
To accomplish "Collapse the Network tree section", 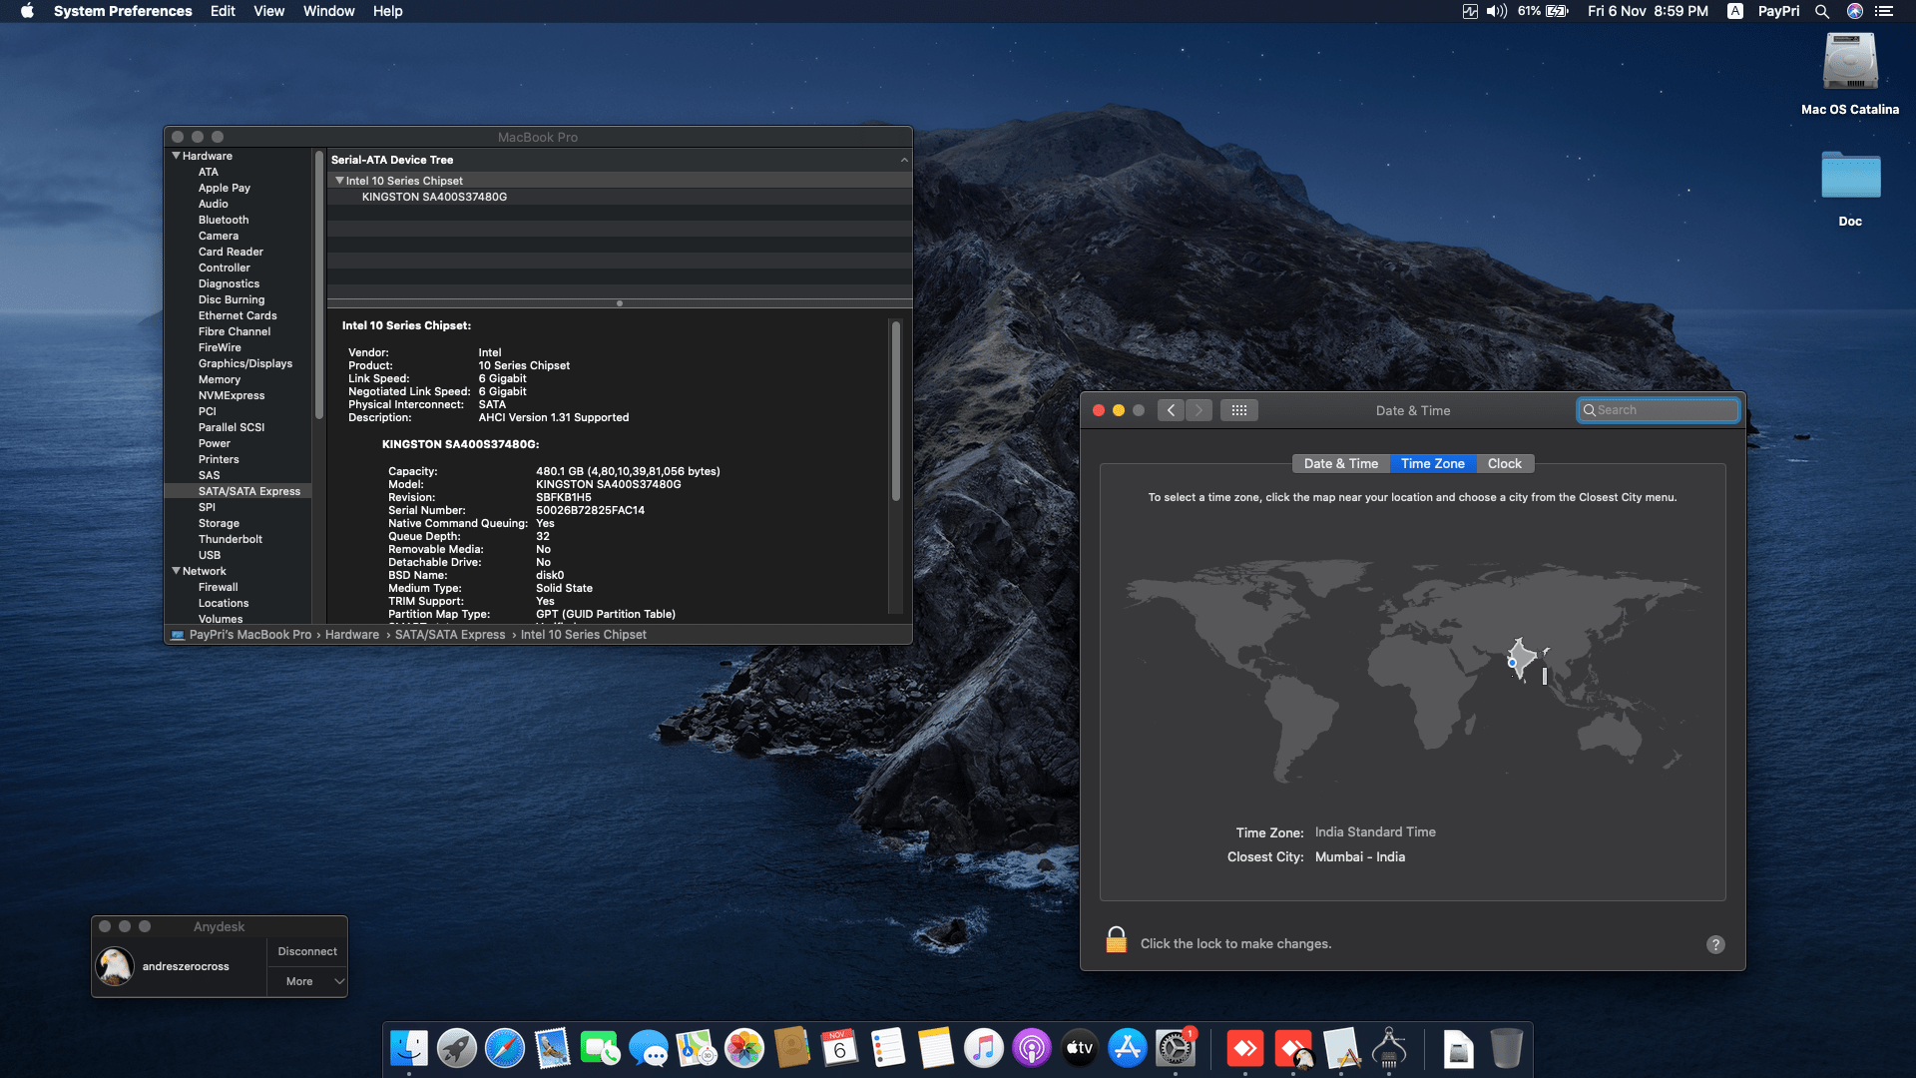I will click(x=177, y=571).
